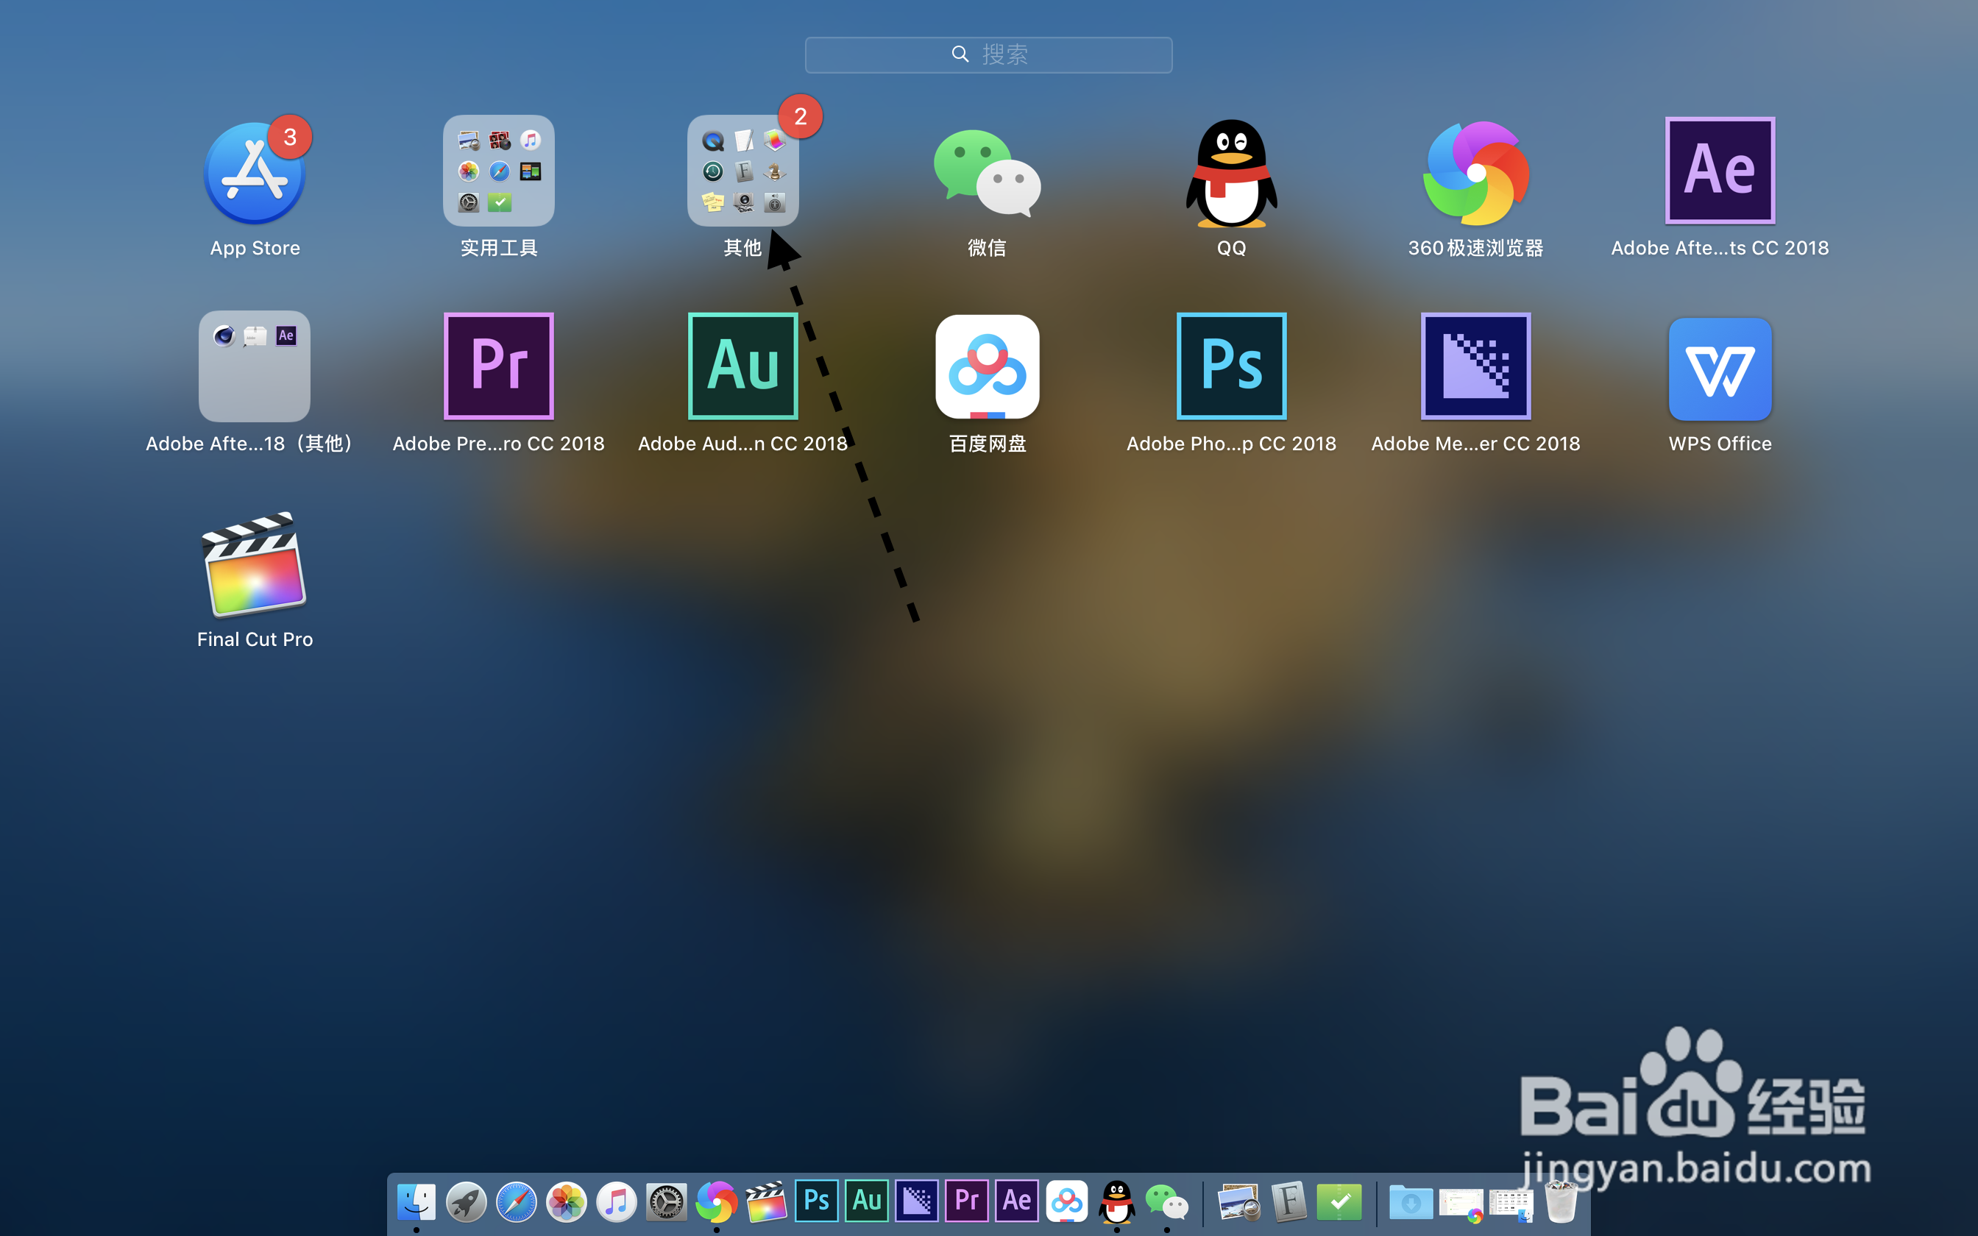The height and width of the screenshot is (1236, 1978).
Task: Launch Adobe Media Encoder CC 2018 in Launchpad
Action: click(x=1476, y=366)
